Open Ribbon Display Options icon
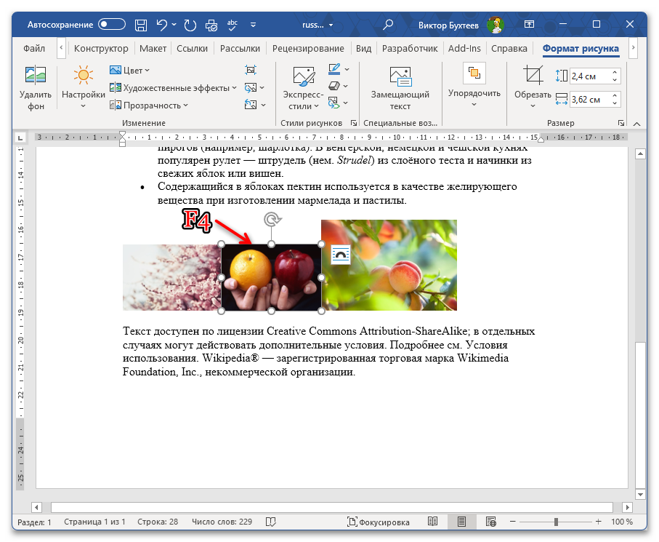 (x=530, y=25)
